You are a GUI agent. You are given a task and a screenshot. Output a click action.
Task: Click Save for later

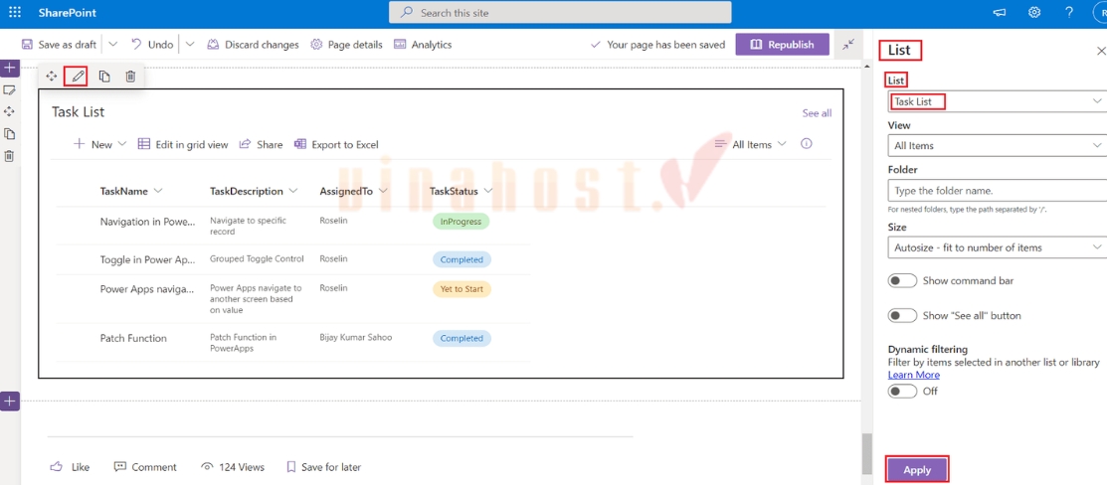click(323, 467)
